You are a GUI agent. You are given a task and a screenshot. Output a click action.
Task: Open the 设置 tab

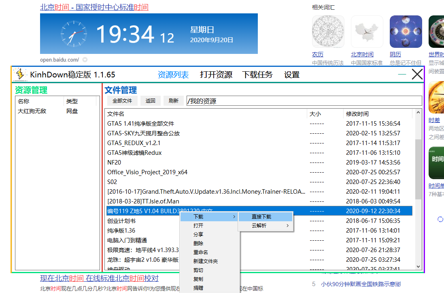point(292,75)
